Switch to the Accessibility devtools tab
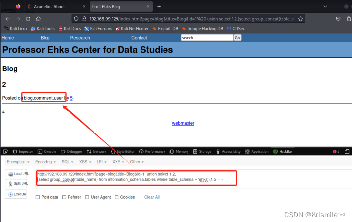 coord(228,152)
